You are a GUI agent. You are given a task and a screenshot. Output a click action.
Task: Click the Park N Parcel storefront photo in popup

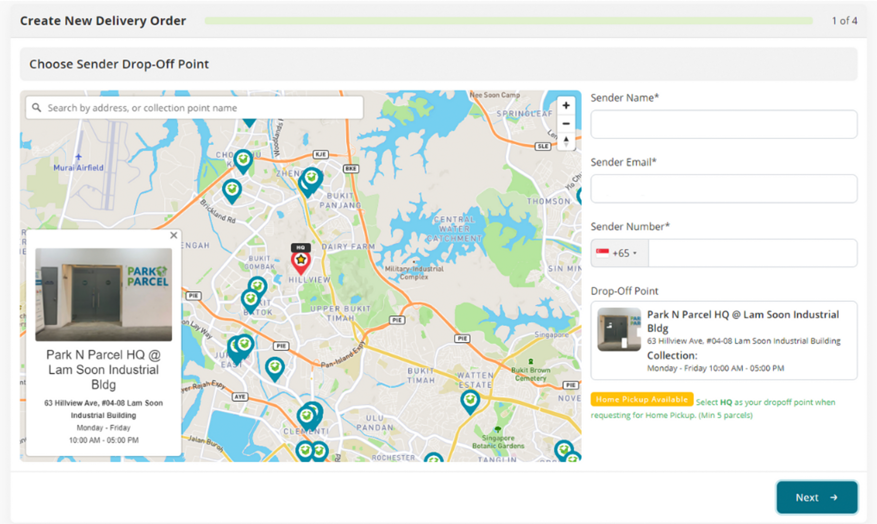(x=103, y=295)
